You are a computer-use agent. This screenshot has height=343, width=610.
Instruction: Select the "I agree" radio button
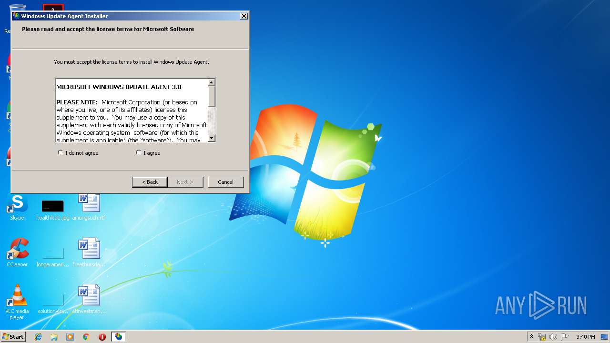tap(139, 153)
